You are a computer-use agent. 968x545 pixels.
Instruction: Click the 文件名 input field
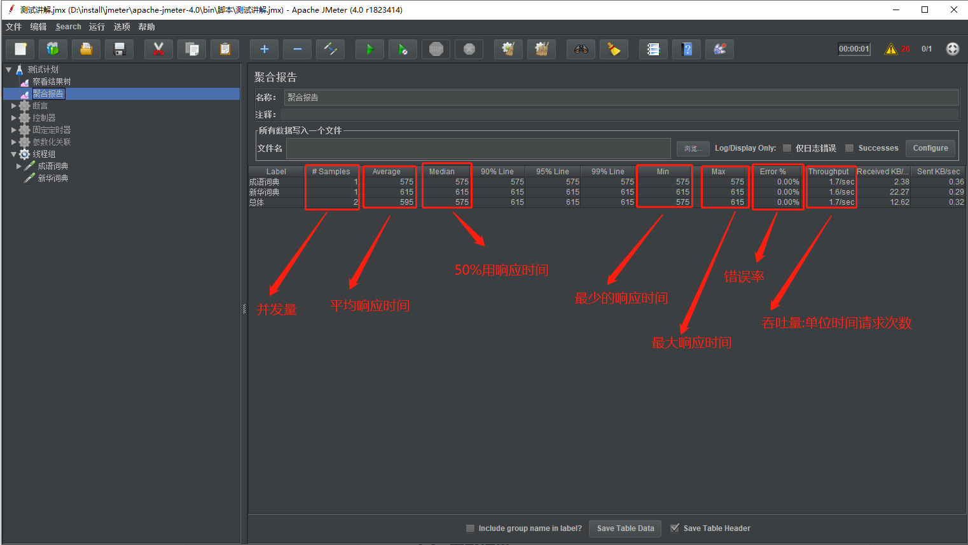pos(478,148)
